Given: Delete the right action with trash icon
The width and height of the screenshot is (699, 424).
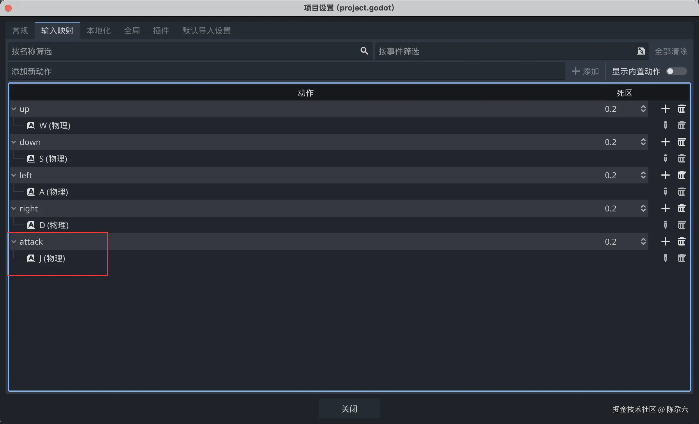Looking at the screenshot, I should (682, 209).
